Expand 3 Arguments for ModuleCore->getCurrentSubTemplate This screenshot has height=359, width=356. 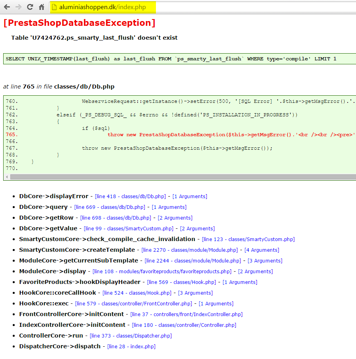tap(265, 261)
